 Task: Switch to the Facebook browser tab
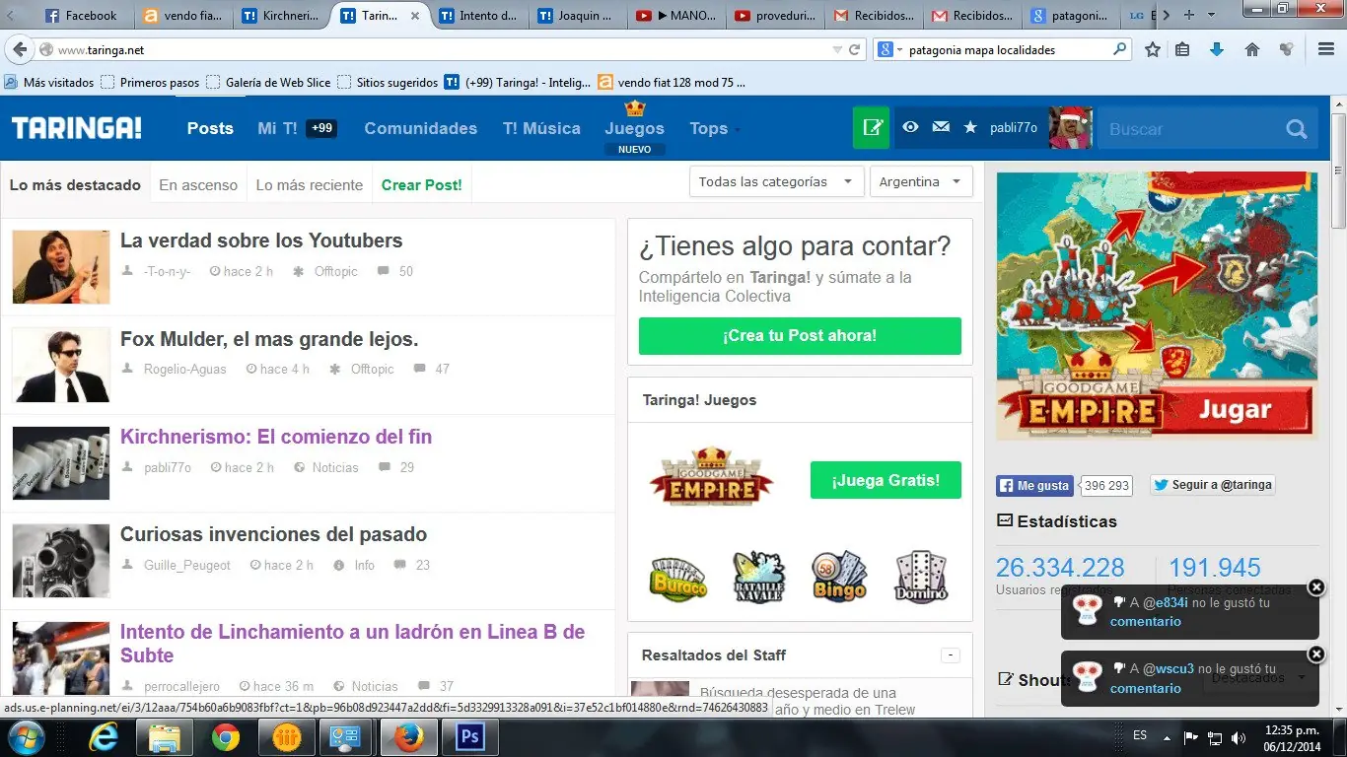tap(82, 16)
